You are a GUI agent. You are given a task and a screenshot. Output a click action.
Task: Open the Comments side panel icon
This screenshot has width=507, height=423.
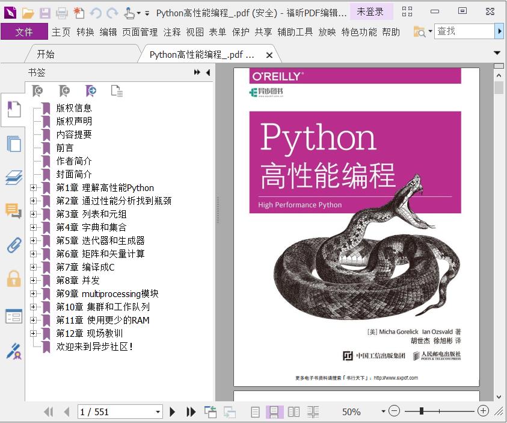(x=14, y=211)
